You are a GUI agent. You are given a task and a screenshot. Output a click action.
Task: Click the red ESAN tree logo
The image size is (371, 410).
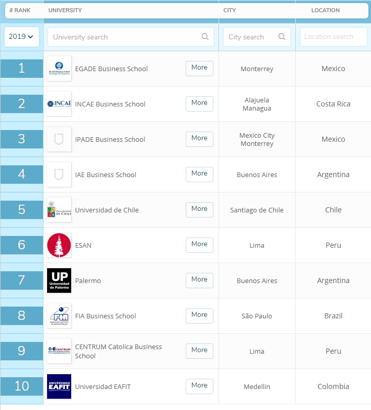59,245
